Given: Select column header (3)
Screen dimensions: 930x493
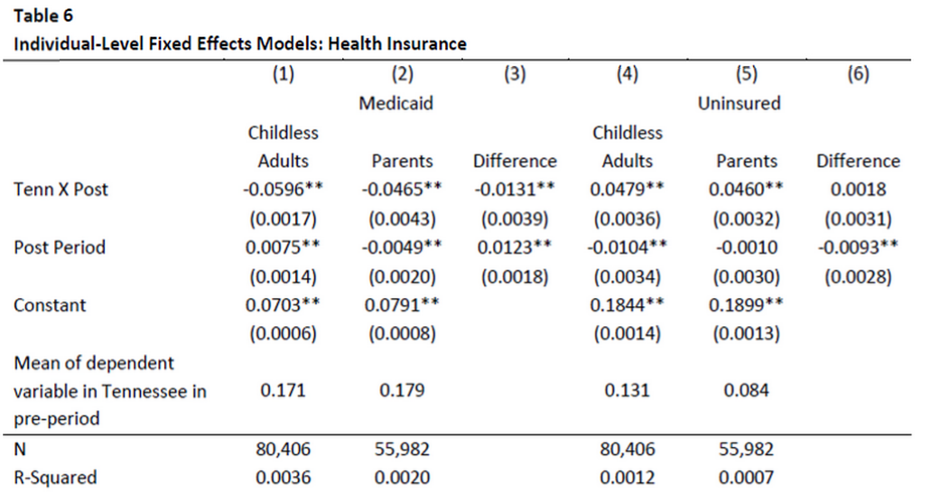Looking at the screenshot, I should (515, 75).
